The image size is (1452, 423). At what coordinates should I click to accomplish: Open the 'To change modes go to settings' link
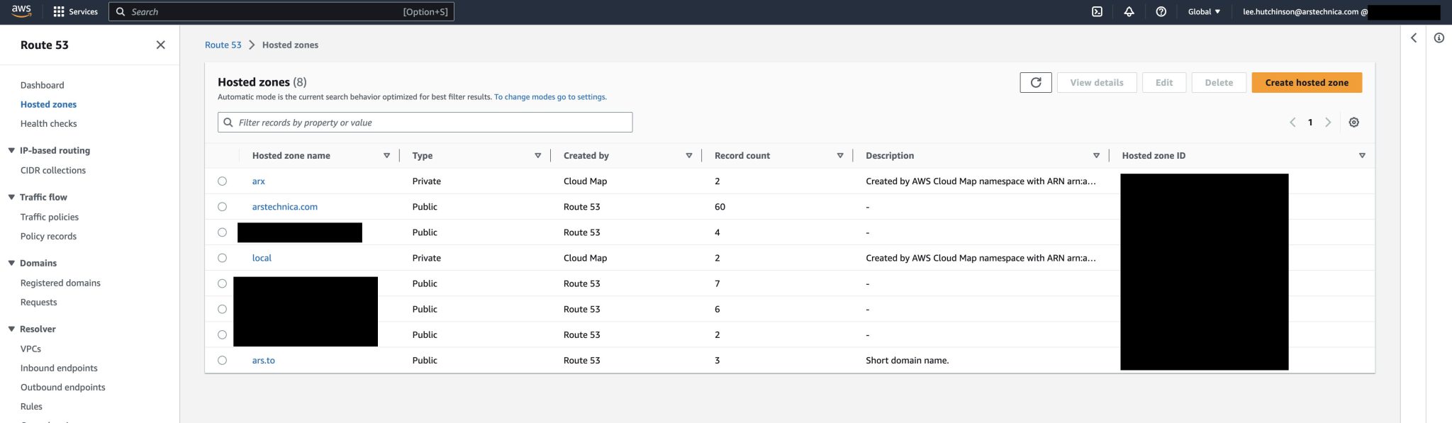tap(550, 97)
